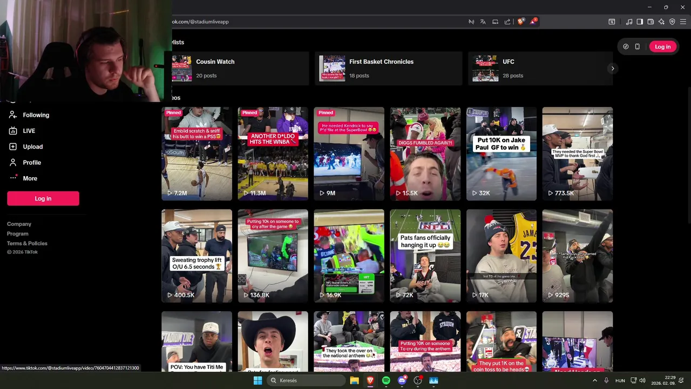Open Pats fans officially hanging it up video
The height and width of the screenshot is (389, 691).
425,256
